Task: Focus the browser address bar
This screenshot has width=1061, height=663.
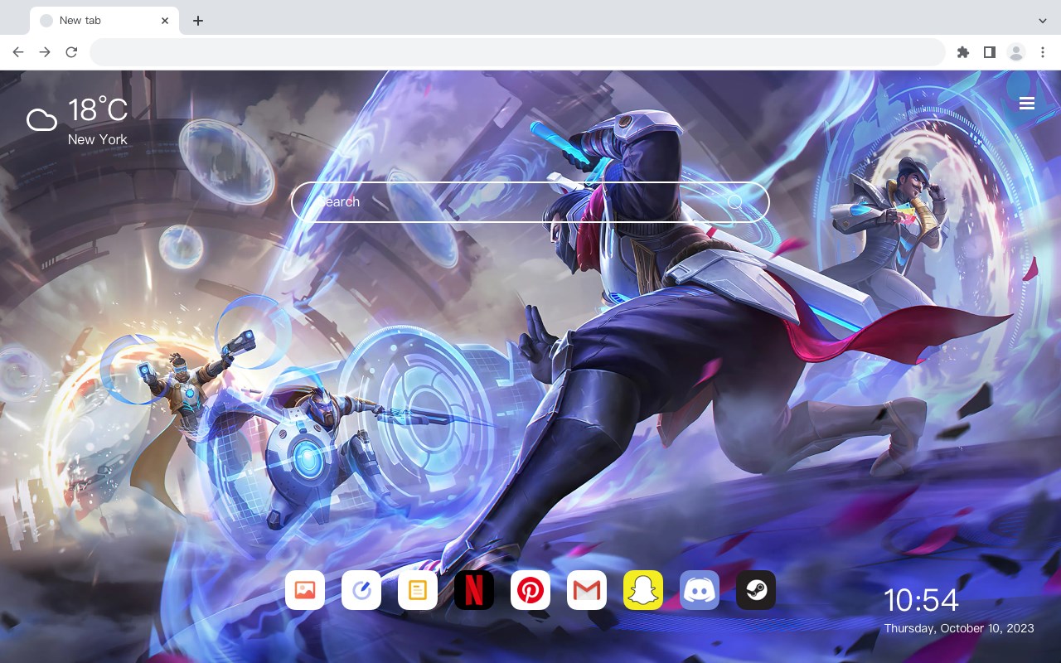Action: pos(517,52)
